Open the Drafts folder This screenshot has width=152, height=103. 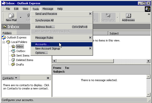tap(20, 65)
